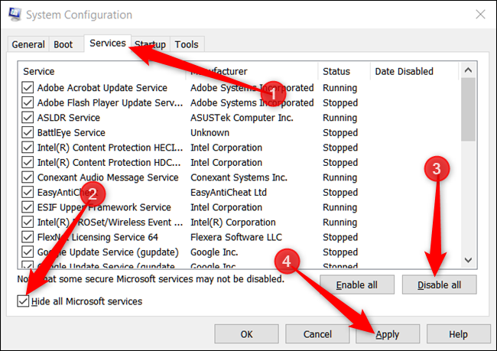This screenshot has height=351, width=497.
Task: Click the Disable all button
Action: tap(439, 284)
